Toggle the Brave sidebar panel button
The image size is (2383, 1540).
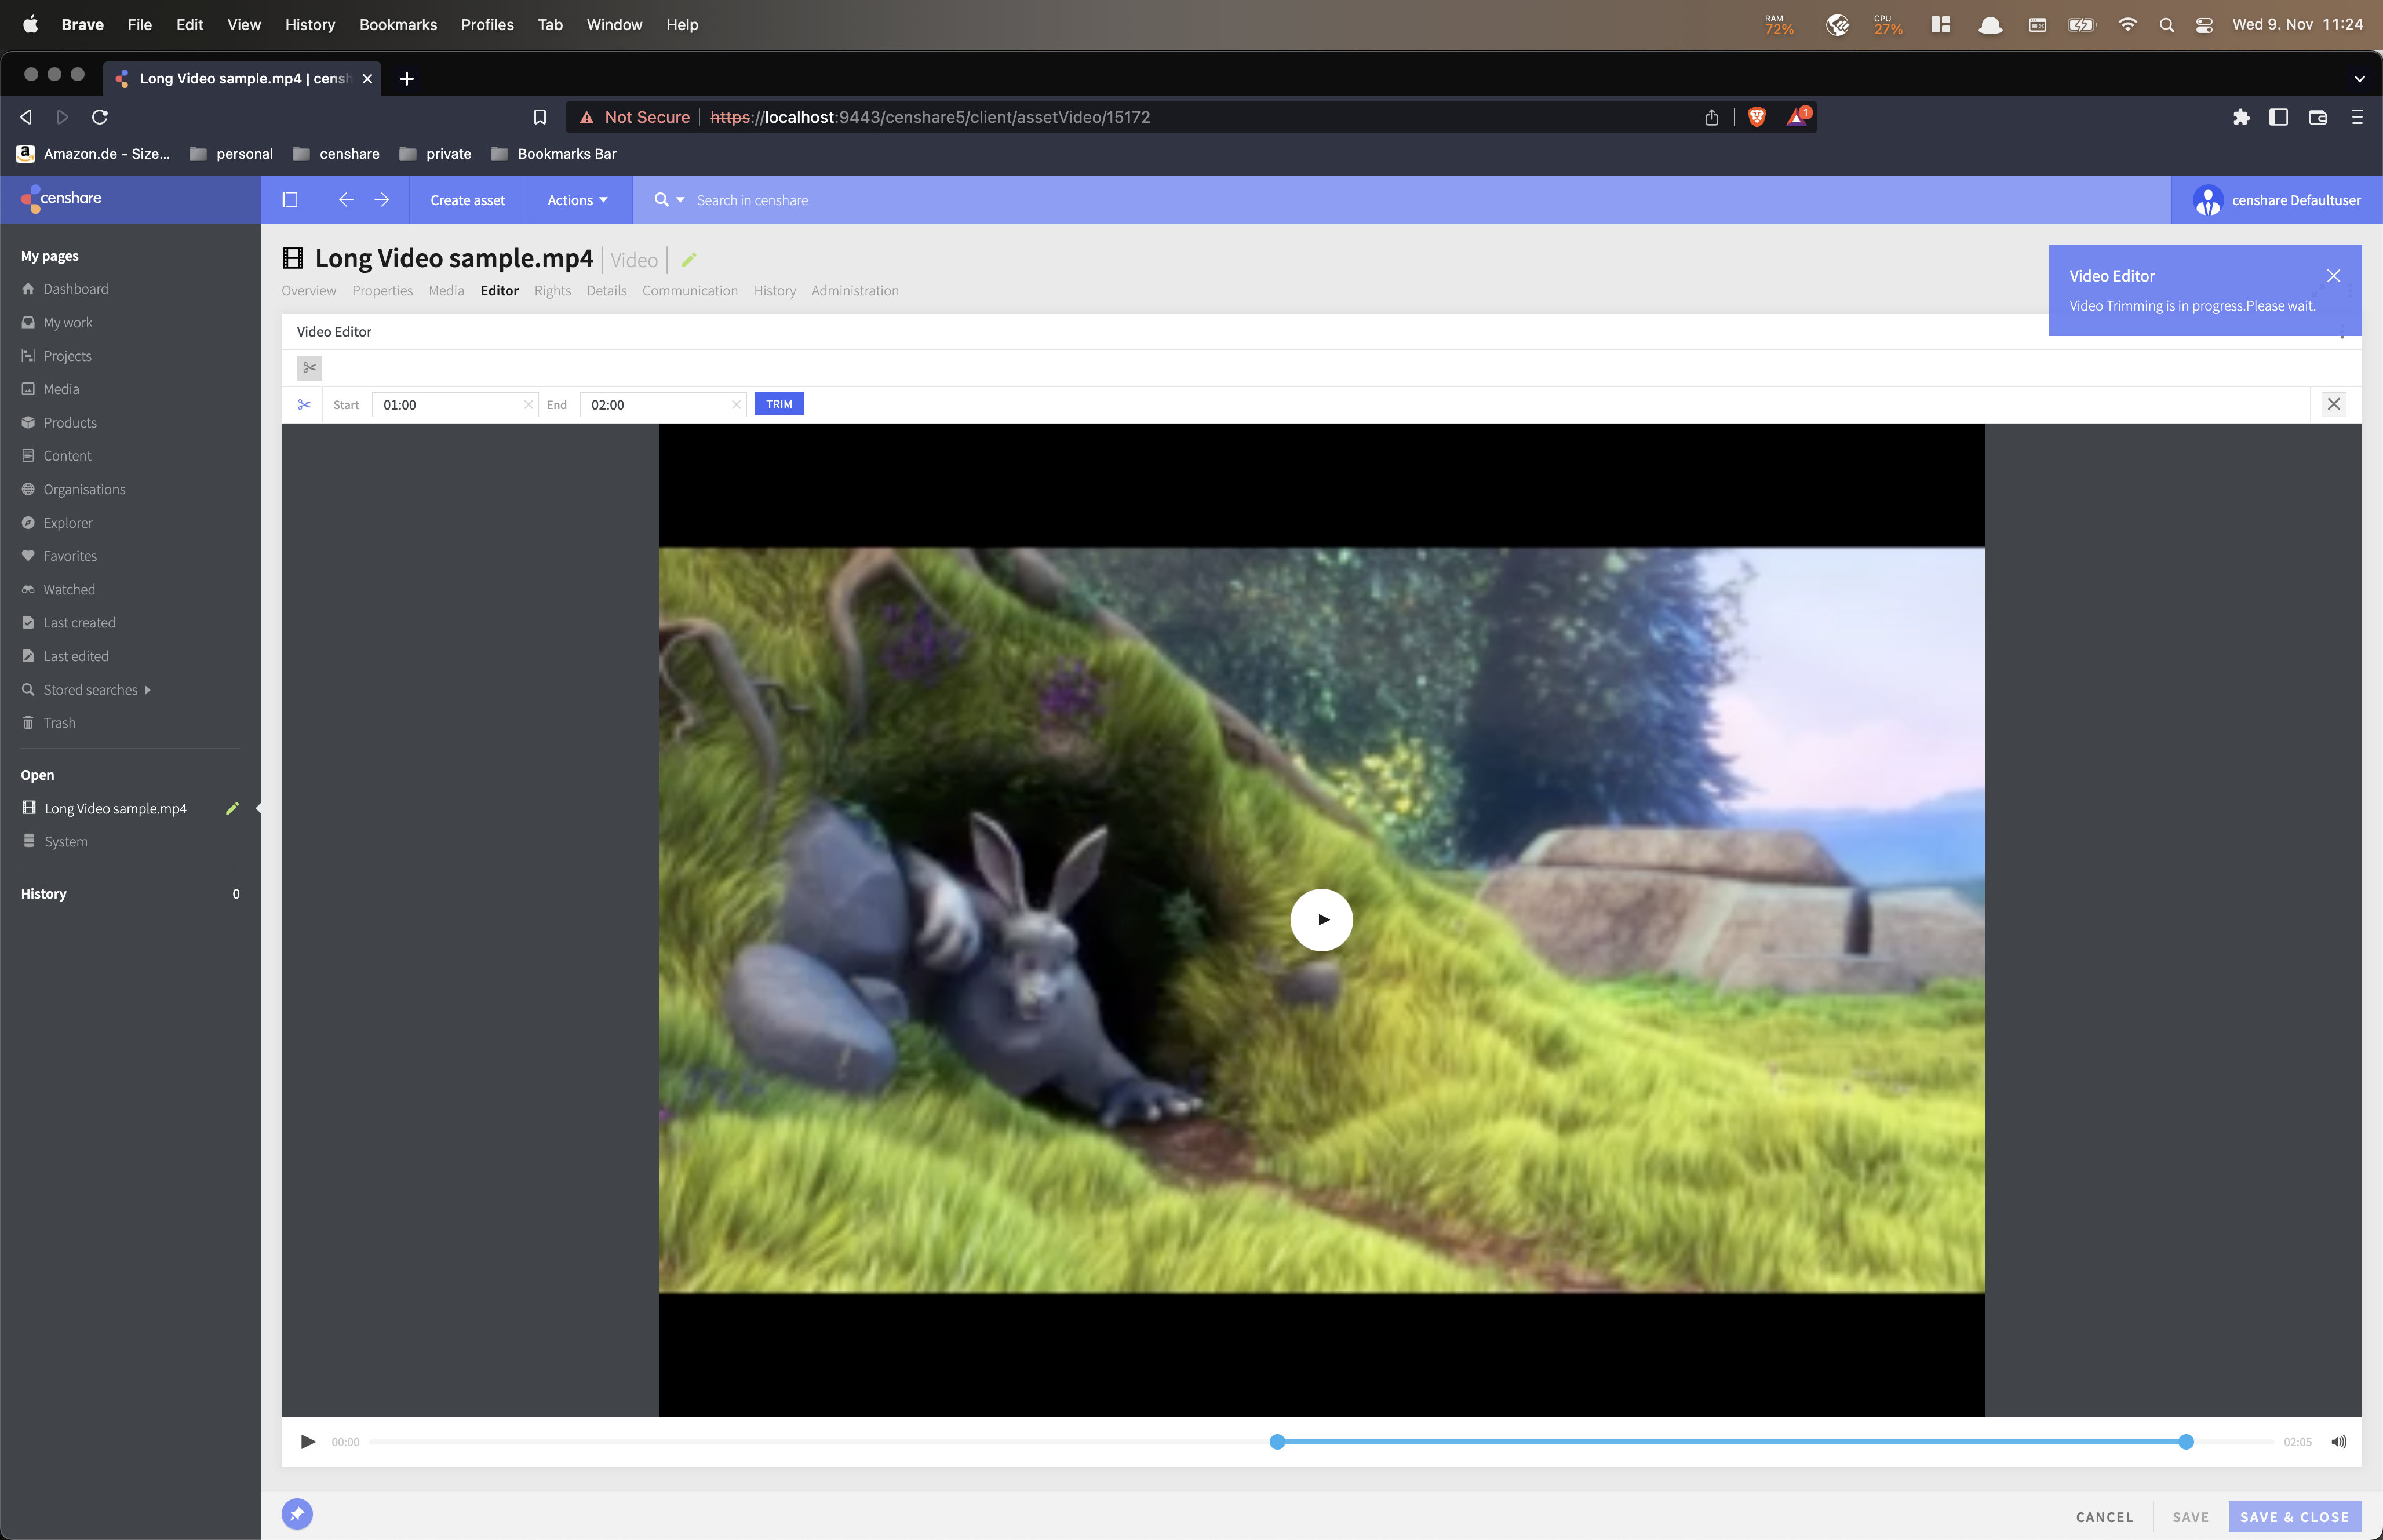[x=2278, y=117]
